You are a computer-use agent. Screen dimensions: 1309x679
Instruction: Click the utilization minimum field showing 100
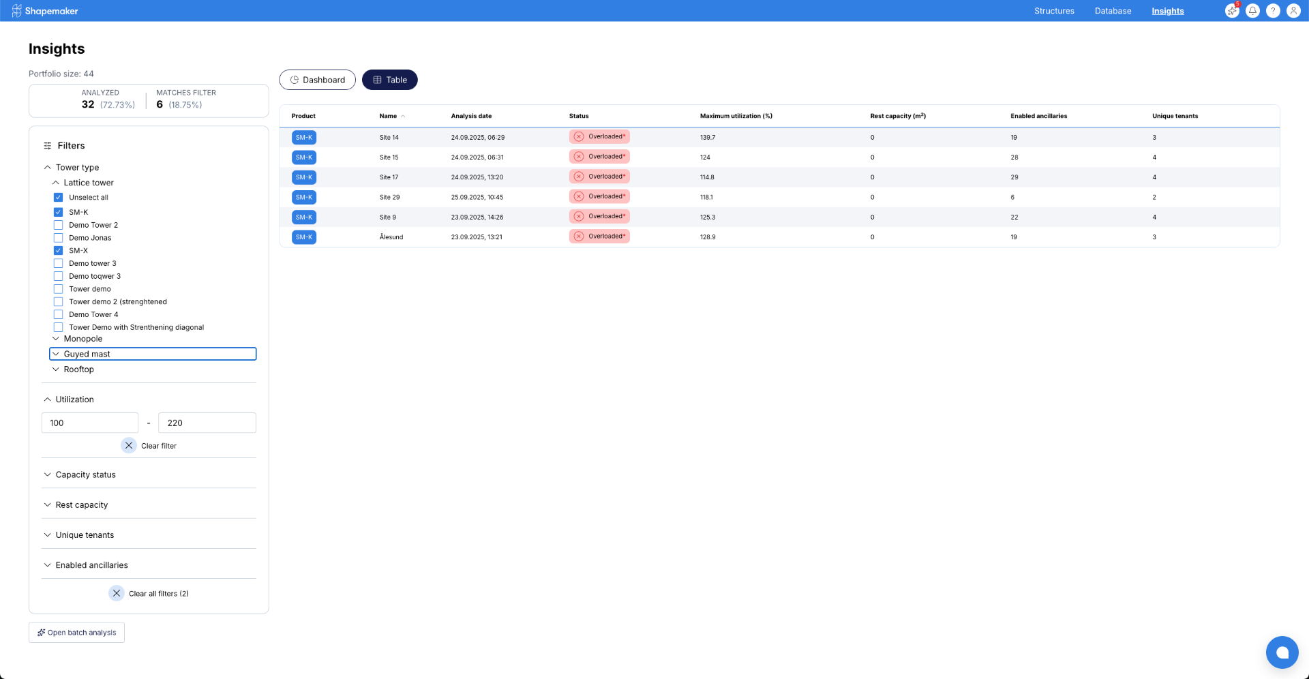pos(90,423)
